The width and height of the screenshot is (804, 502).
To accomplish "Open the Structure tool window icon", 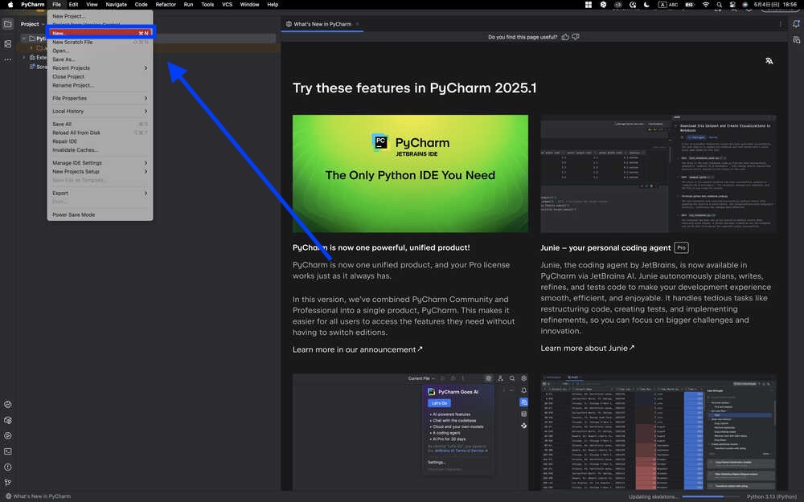I will 8,44.
